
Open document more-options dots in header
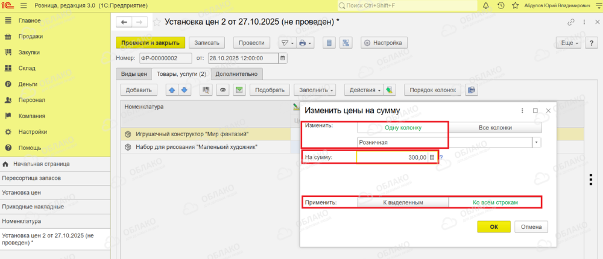pyautogui.click(x=584, y=22)
